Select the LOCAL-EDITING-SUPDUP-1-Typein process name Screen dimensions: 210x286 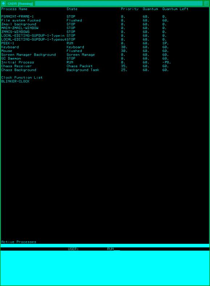pyautogui.click(x=33, y=36)
